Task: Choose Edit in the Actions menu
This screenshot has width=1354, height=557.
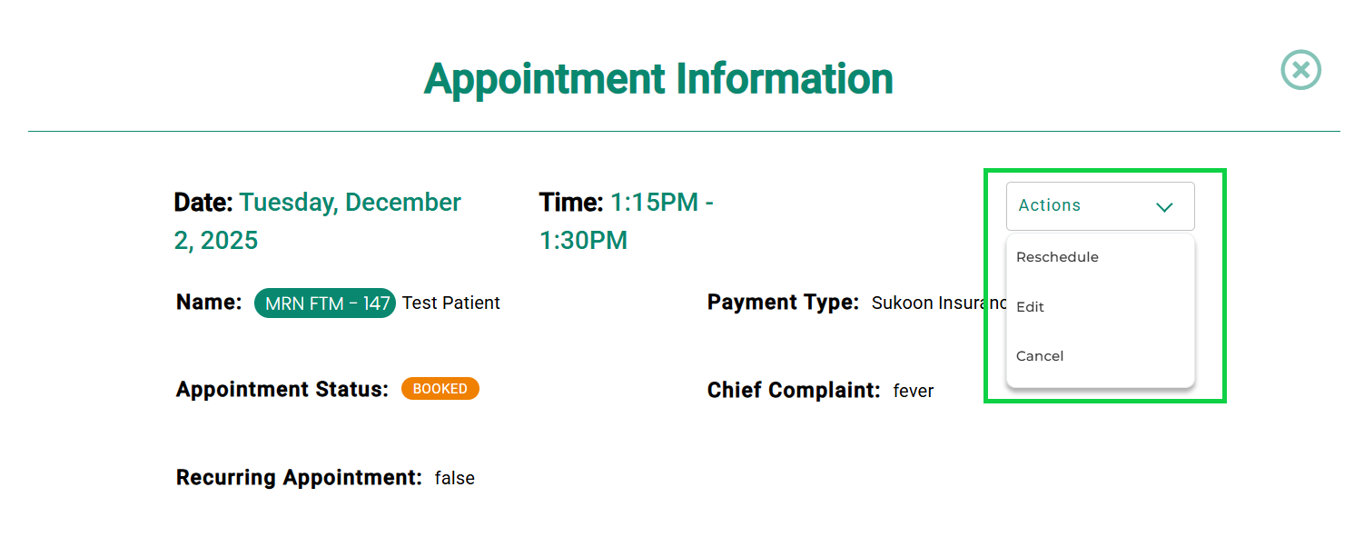Action: (x=1031, y=307)
